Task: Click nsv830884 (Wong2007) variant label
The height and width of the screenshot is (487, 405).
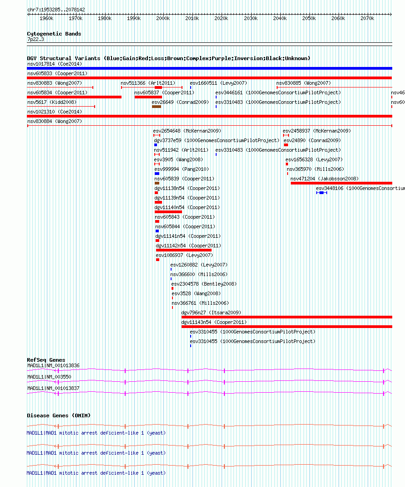Action: tap(55, 122)
